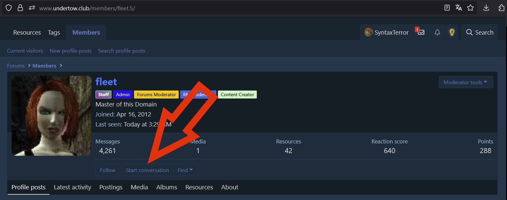This screenshot has height=200, width=507.
Task: Click fleet's profile avatar image
Action: 52,115
